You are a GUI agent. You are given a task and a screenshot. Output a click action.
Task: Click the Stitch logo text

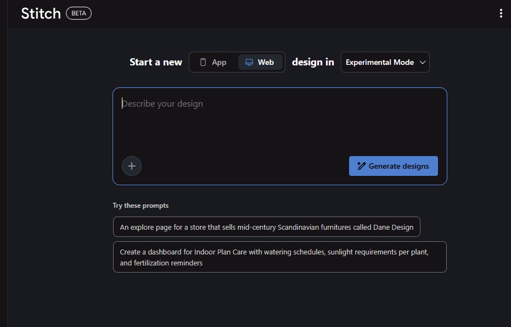click(x=41, y=14)
